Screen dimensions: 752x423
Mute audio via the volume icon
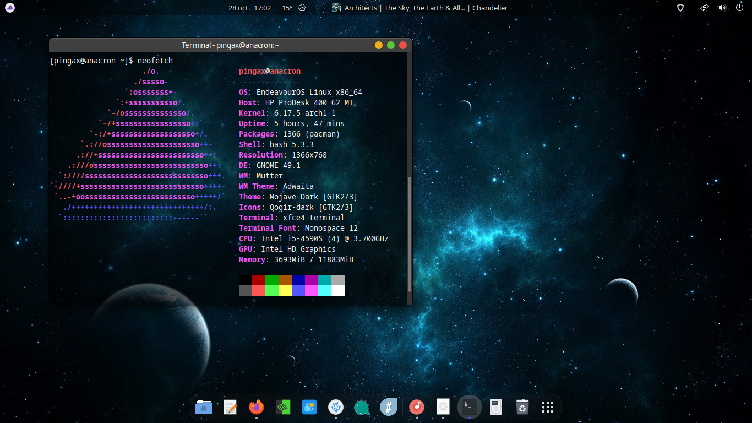(x=723, y=8)
